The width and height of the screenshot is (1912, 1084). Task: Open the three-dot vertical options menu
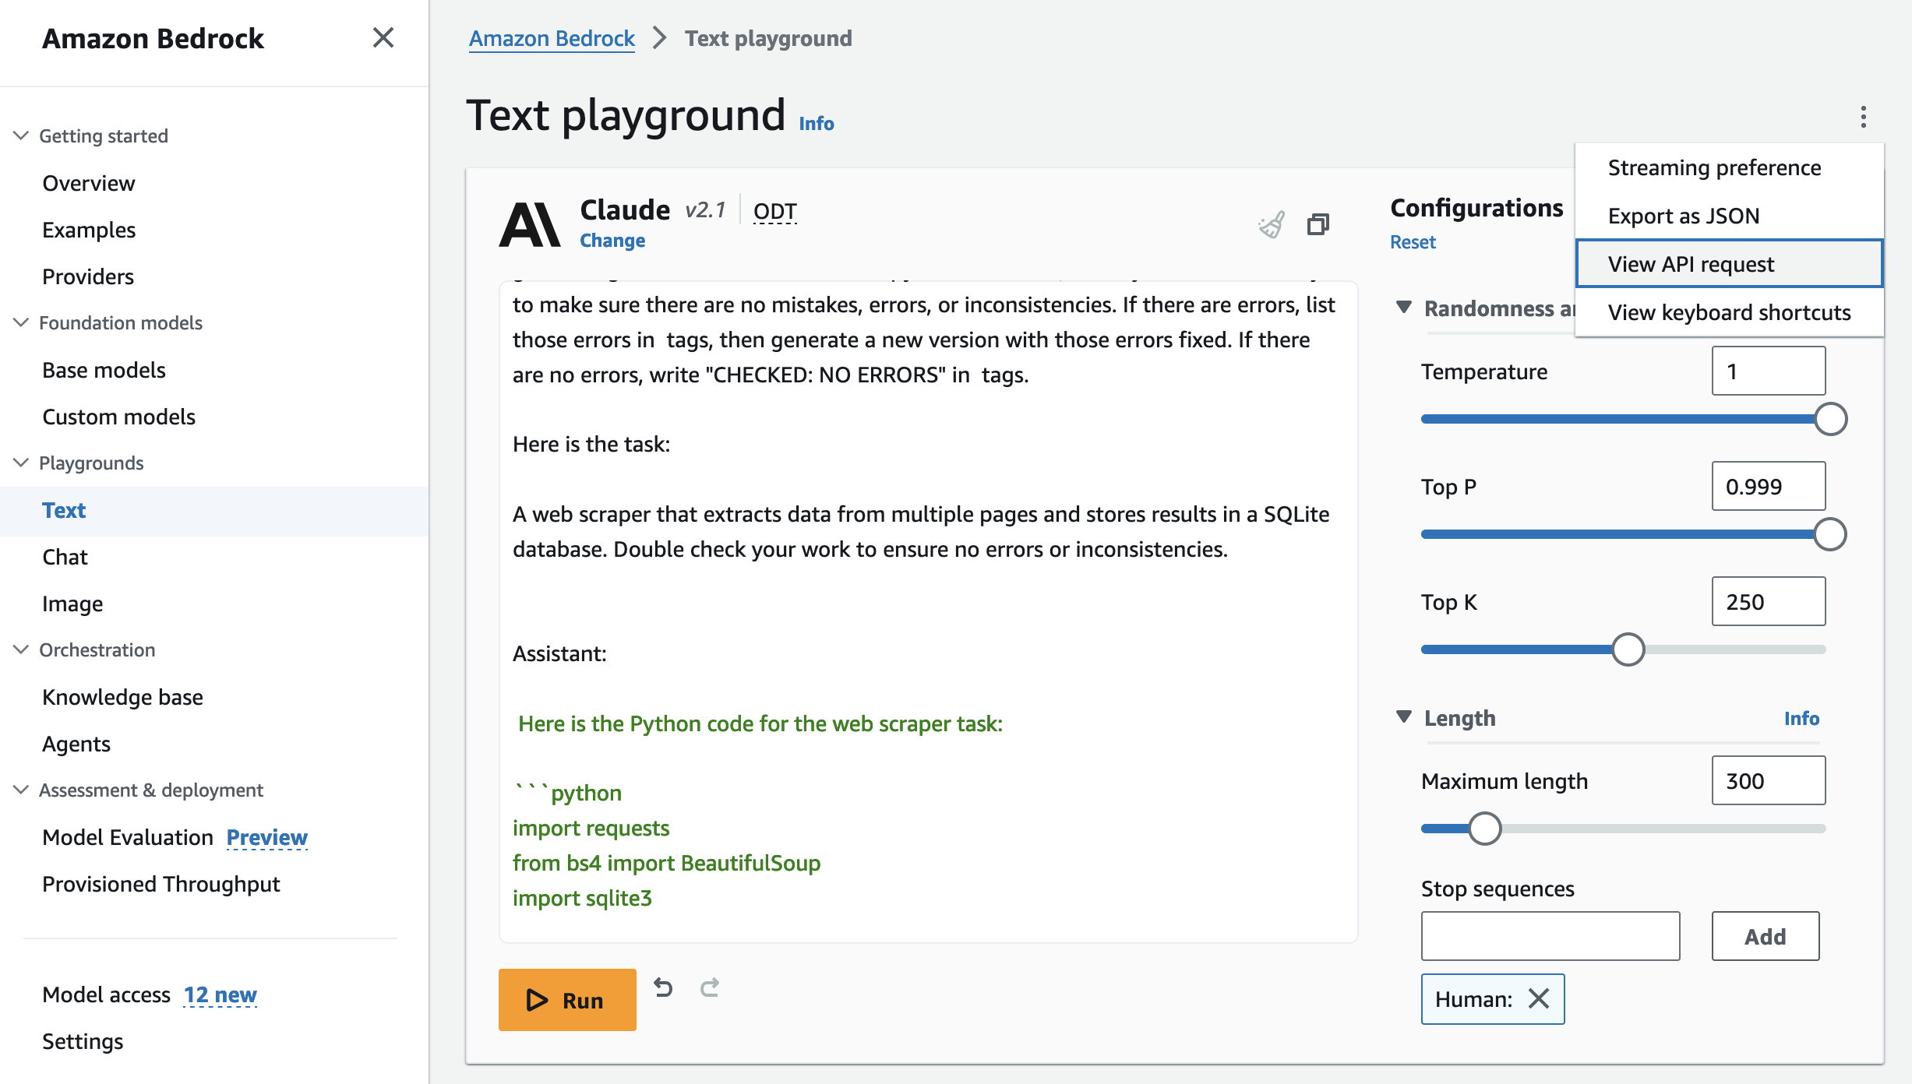[x=1863, y=118]
